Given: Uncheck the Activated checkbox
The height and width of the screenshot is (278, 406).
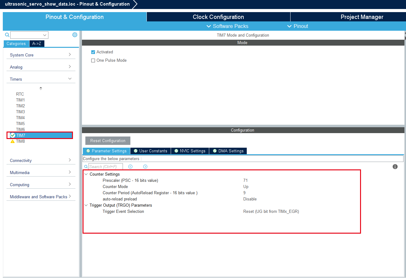Looking at the screenshot, I should [93, 52].
